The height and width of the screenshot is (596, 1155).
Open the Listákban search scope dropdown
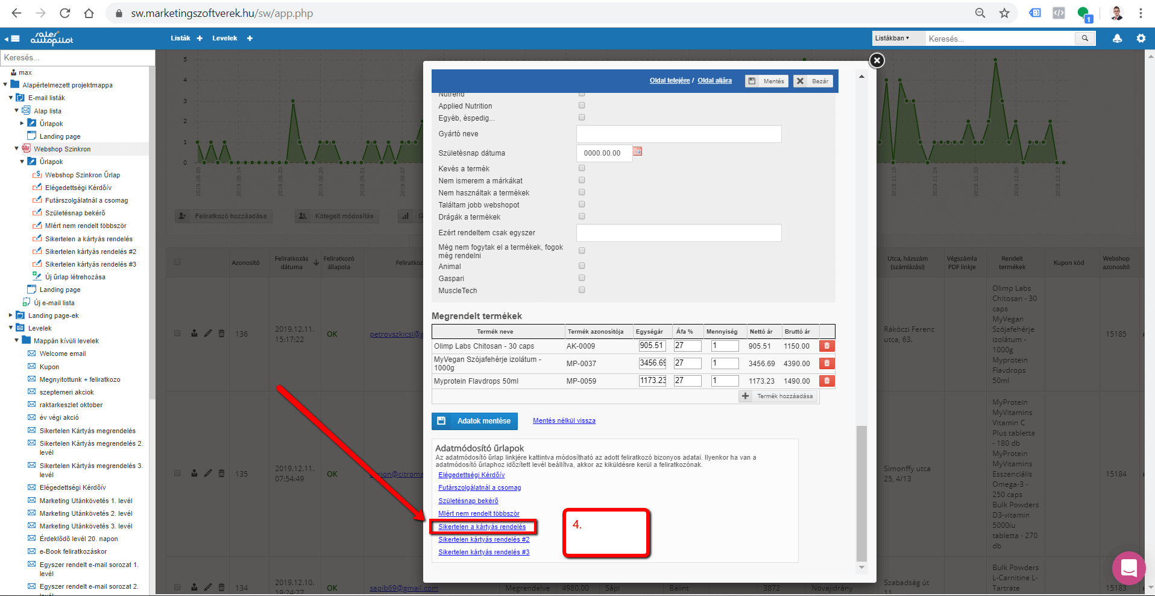898,38
